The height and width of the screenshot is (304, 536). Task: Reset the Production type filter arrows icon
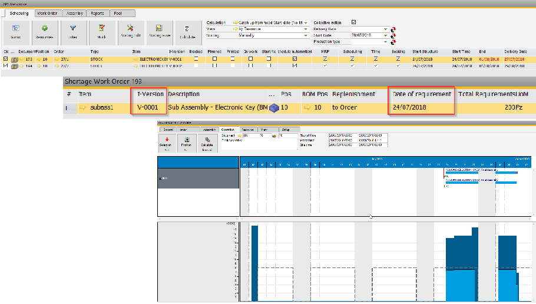pos(393,42)
